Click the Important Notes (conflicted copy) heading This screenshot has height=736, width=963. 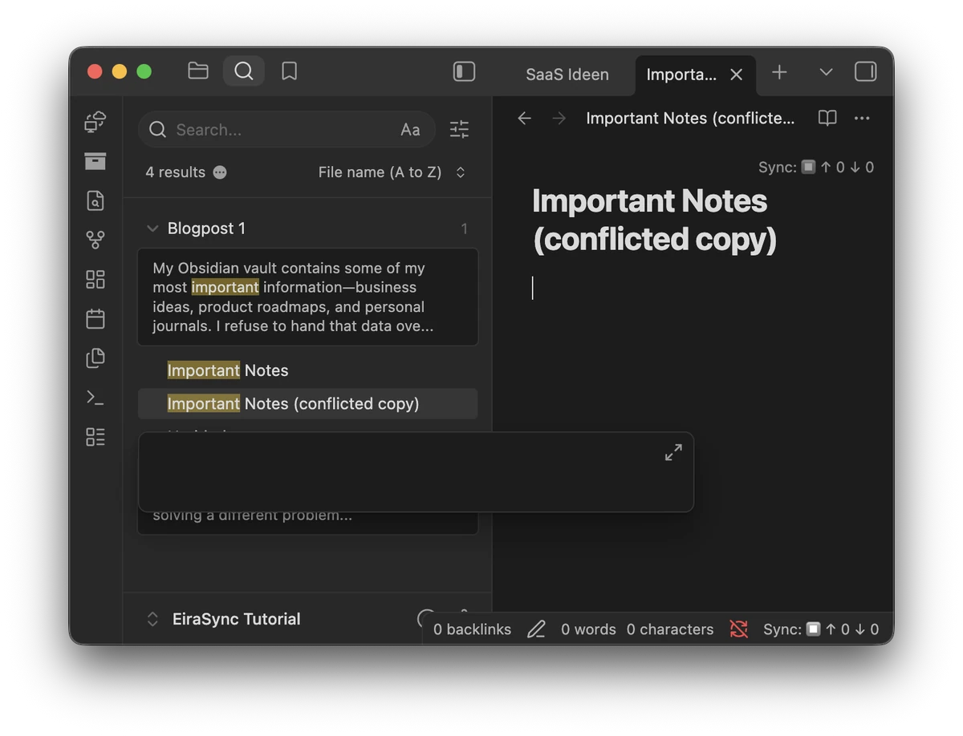pos(654,220)
